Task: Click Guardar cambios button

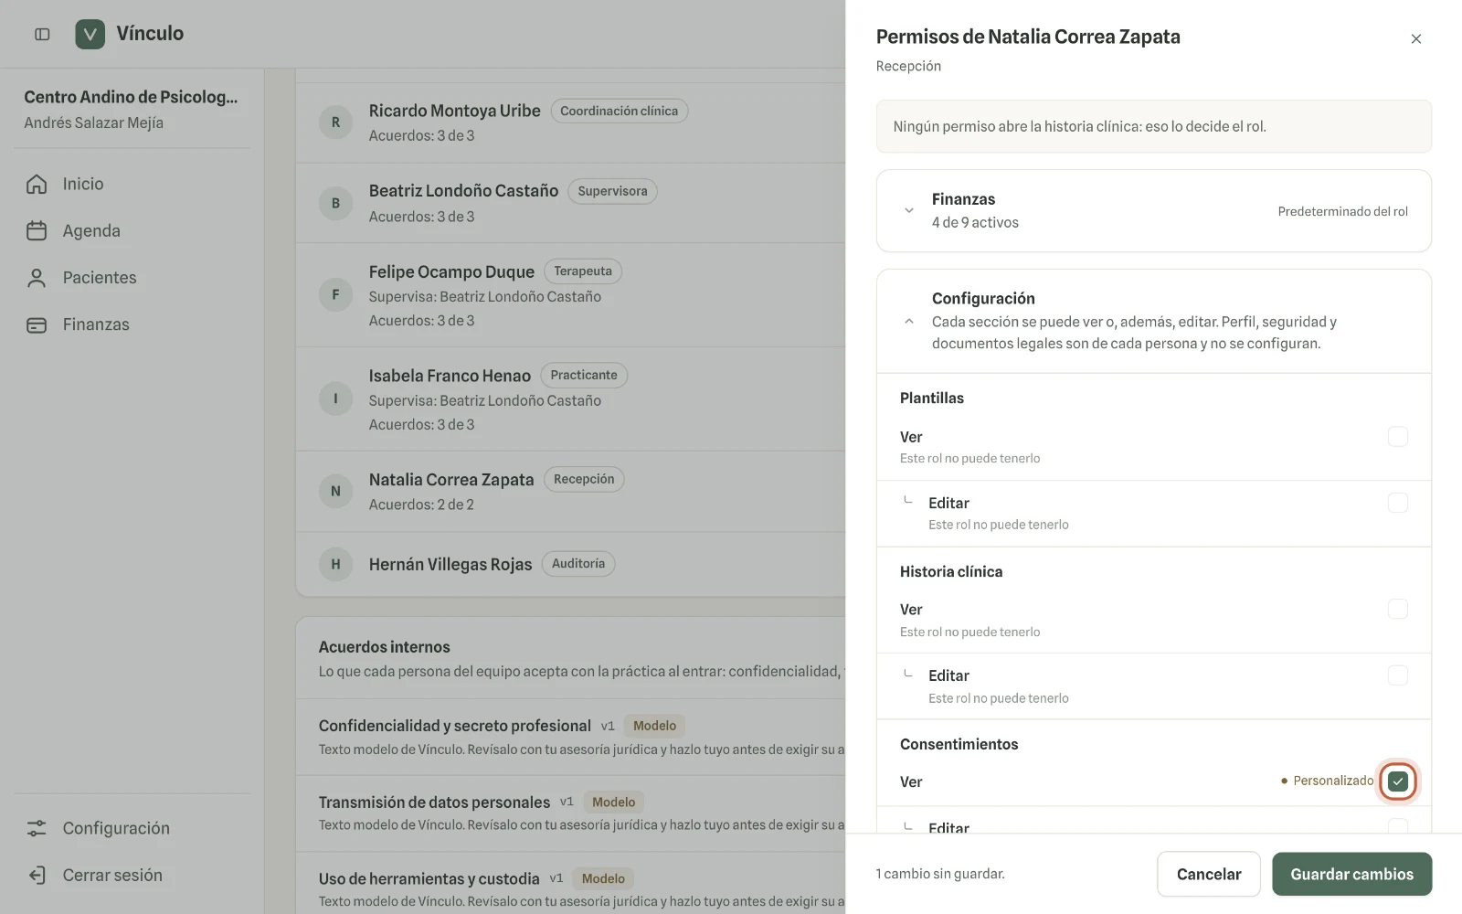Action: [x=1351, y=874]
